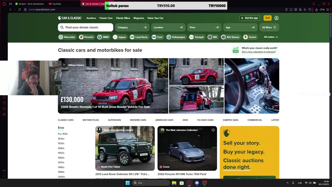This screenshot has width=332, height=187.
Task: Favourite the Land Rover Defender listing heart
Action: (151, 130)
